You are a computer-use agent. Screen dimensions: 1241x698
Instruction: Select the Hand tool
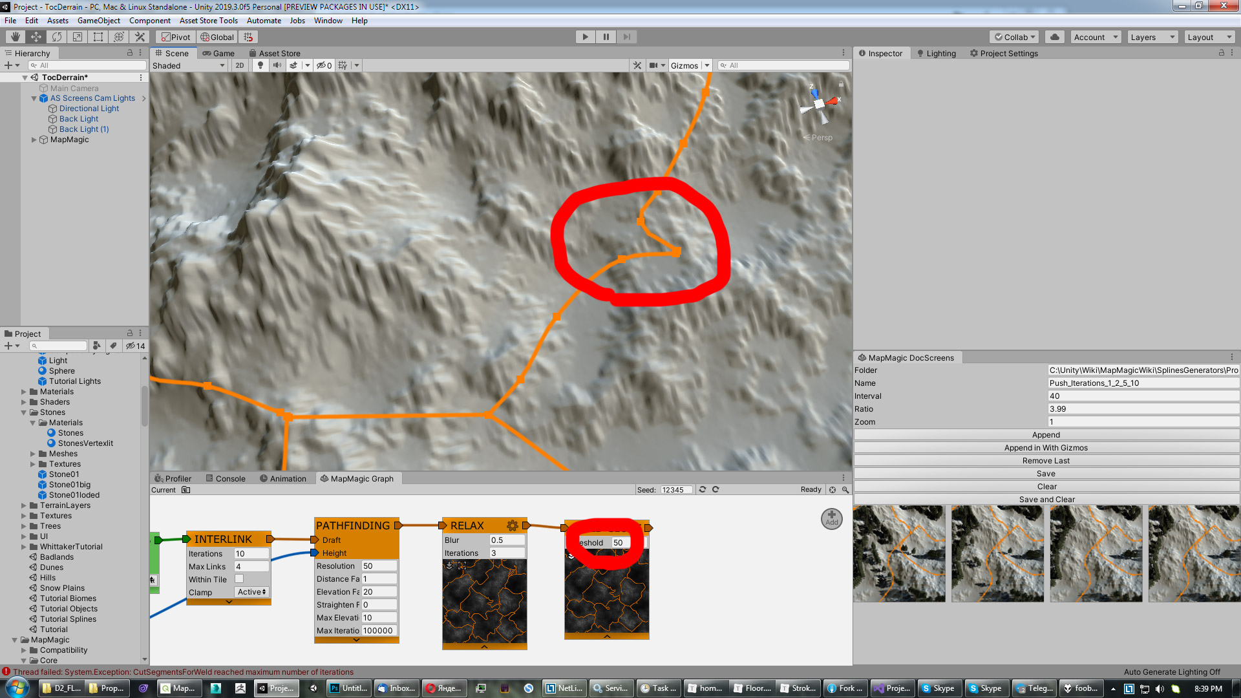coord(16,37)
